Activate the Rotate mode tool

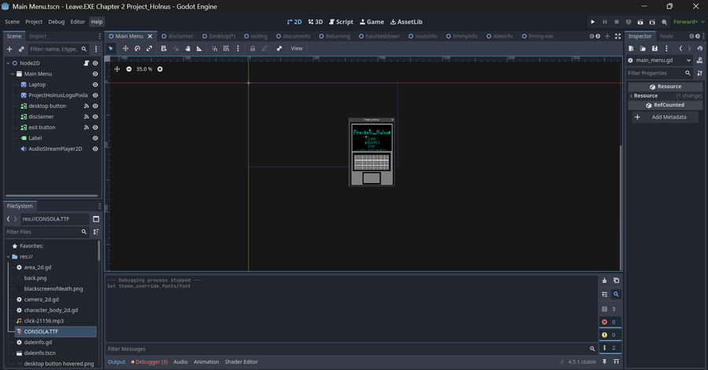[x=137, y=49]
